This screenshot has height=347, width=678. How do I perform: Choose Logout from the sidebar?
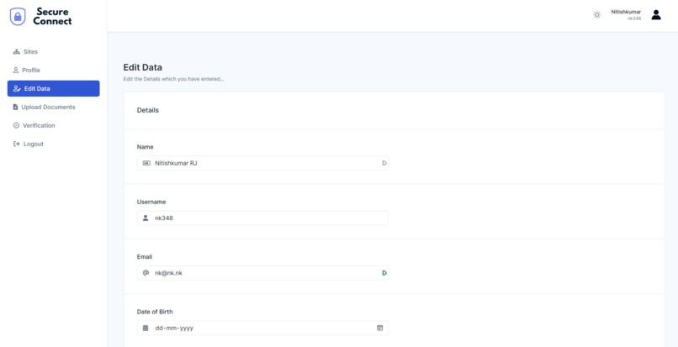54,144
